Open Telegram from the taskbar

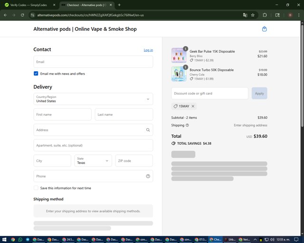[28, 240]
